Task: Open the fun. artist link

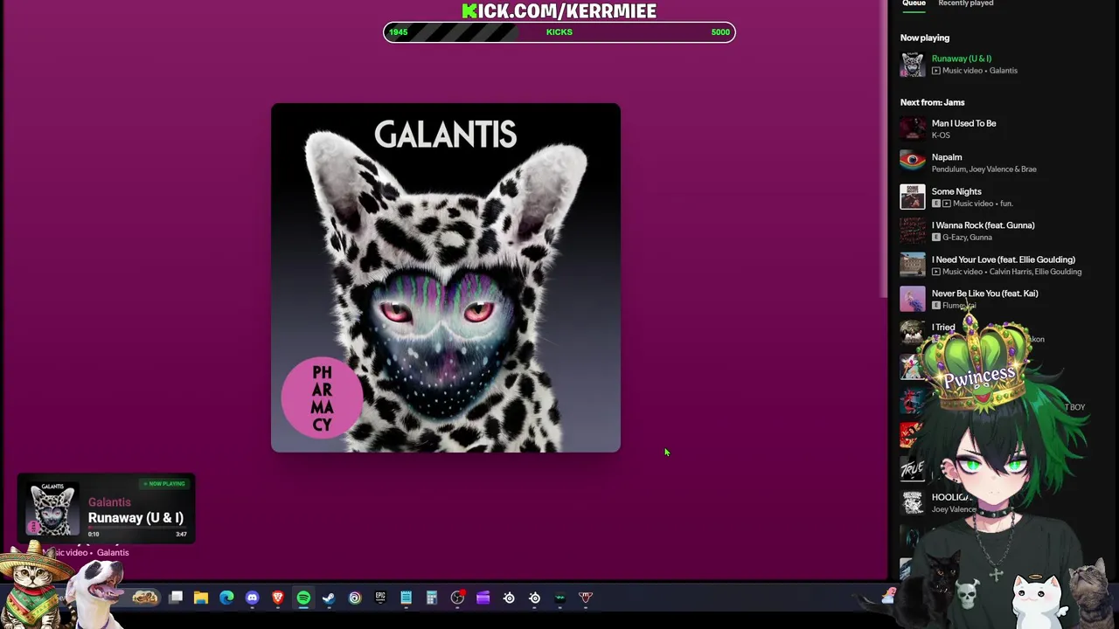Action: 1006,204
